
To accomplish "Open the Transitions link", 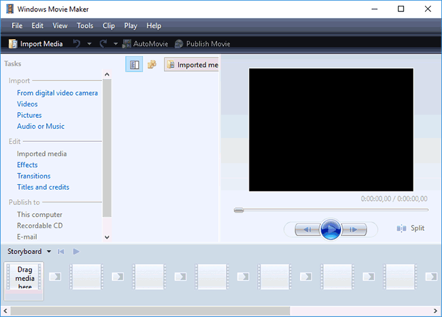I will tap(33, 176).
